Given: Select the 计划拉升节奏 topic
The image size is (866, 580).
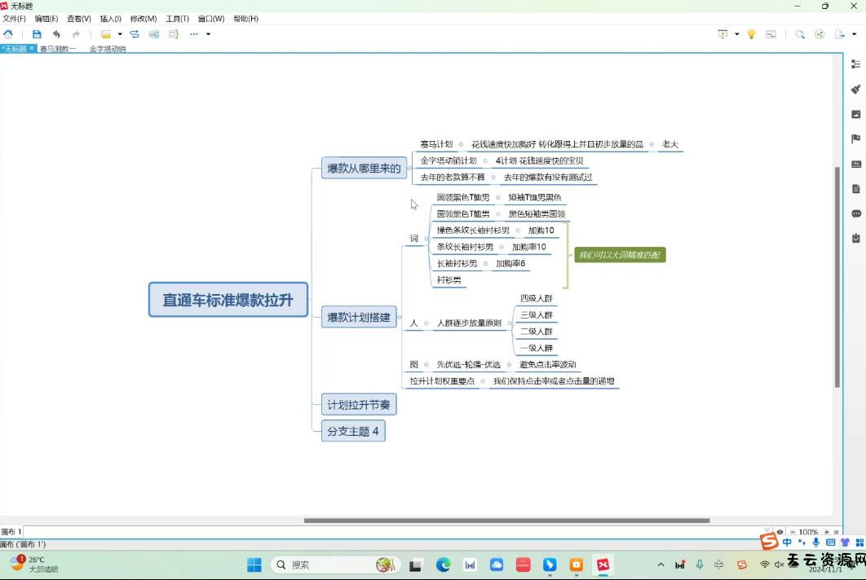Looking at the screenshot, I should click(x=359, y=405).
